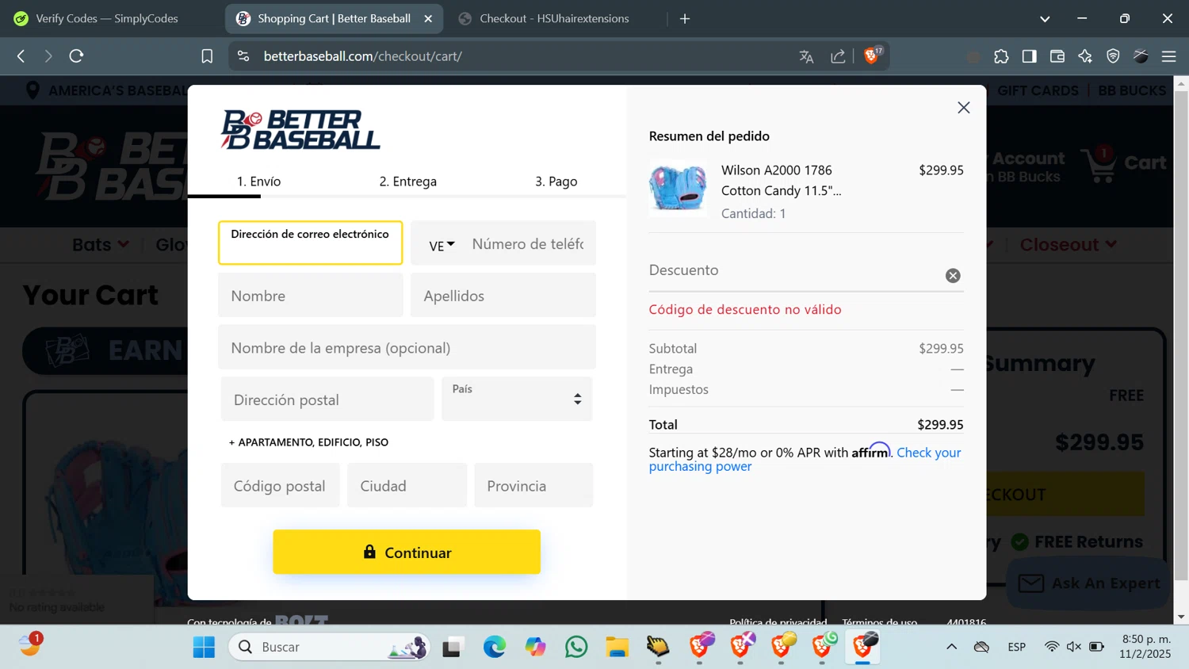Click the muted volume tray icon
The height and width of the screenshot is (669, 1189).
pyautogui.click(x=1074, y=647)
